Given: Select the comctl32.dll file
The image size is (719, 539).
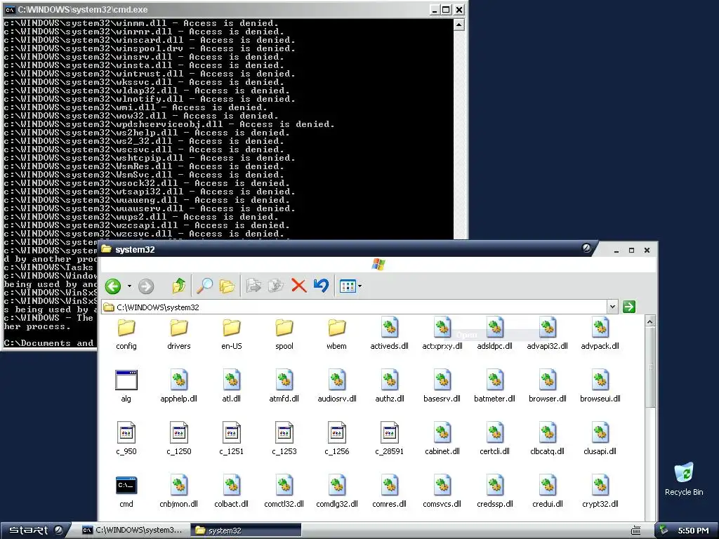Looking at the screenshot, I should pos(284,492).
